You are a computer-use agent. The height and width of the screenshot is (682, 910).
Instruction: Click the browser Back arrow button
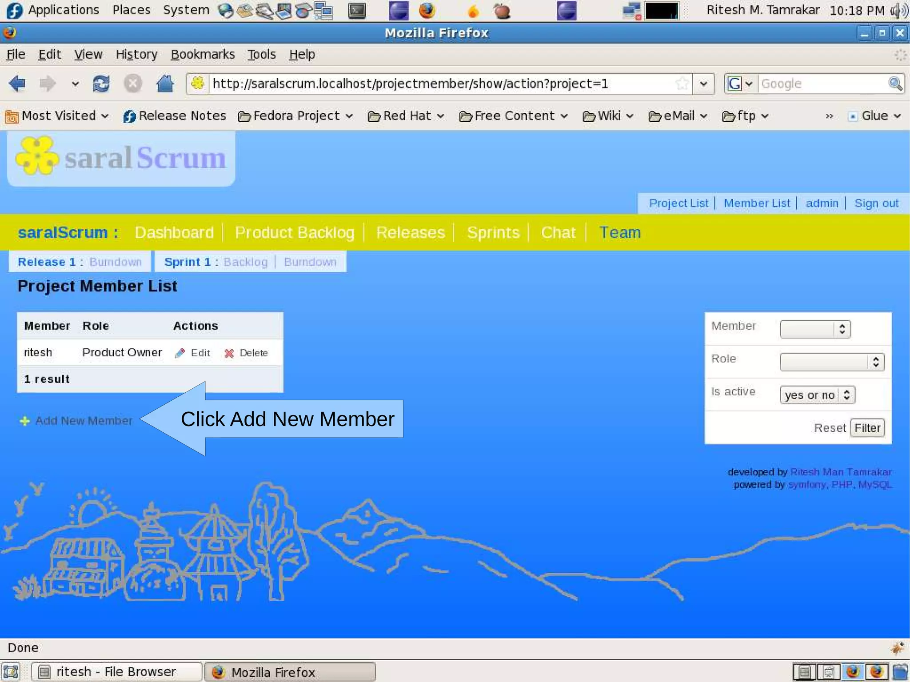tap(17, 83)
